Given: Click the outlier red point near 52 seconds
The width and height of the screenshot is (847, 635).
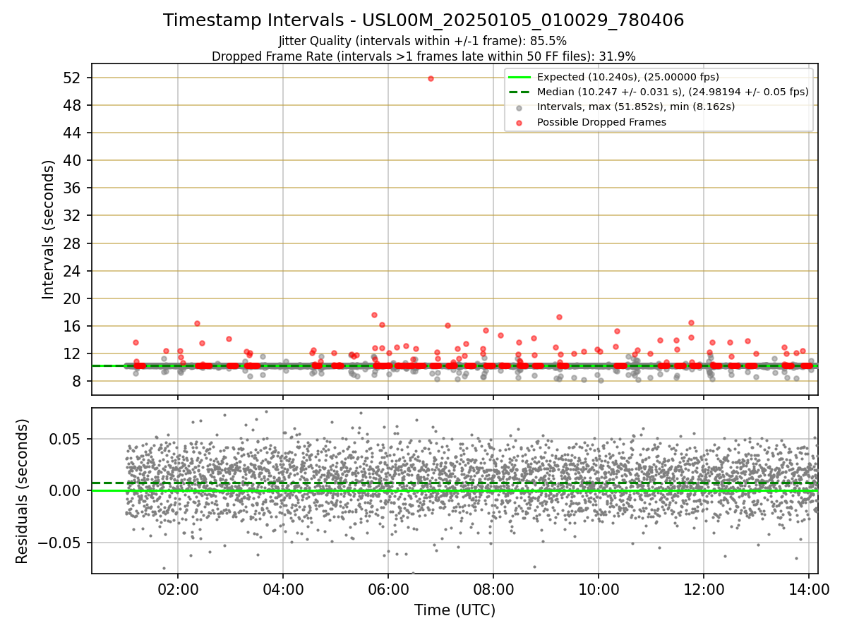Looking at the screenshot, I should pyautogui.click(x=431, y=78).
